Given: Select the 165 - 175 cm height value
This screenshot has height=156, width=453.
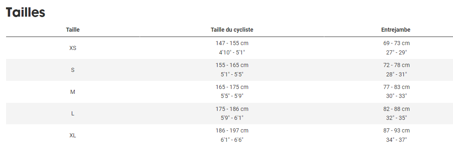Looking at the screenshot, I should click(x=232, y=87).
